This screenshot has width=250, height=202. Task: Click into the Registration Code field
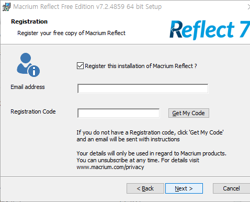click(x=119, y=113)
